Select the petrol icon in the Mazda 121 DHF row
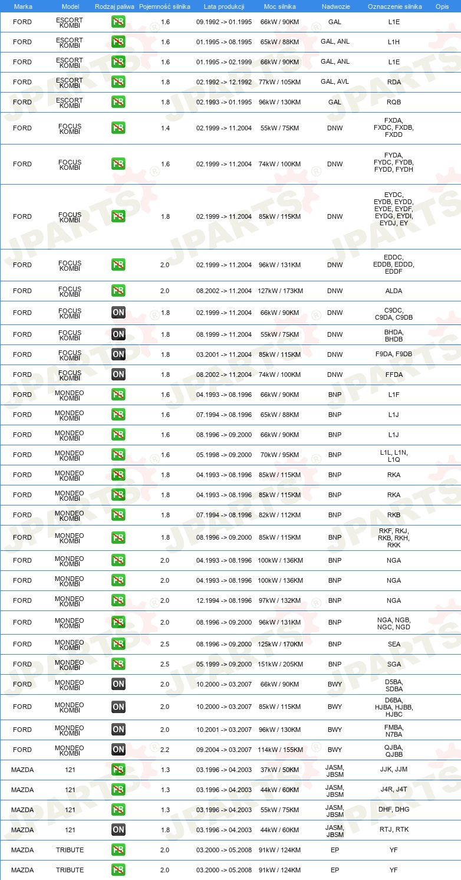 click(x=118, y=810)
